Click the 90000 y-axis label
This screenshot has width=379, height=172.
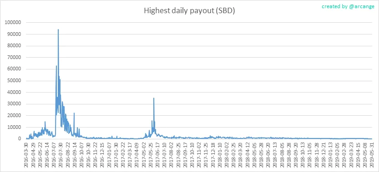coord(14,34)
